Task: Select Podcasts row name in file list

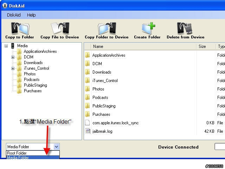Action: [100, 98]
